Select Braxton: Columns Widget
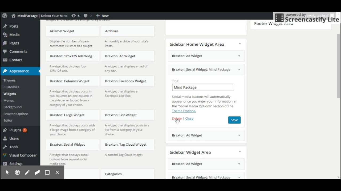Image resolution: width=341 pixels, height=191 pixels. tap(72, 81)
